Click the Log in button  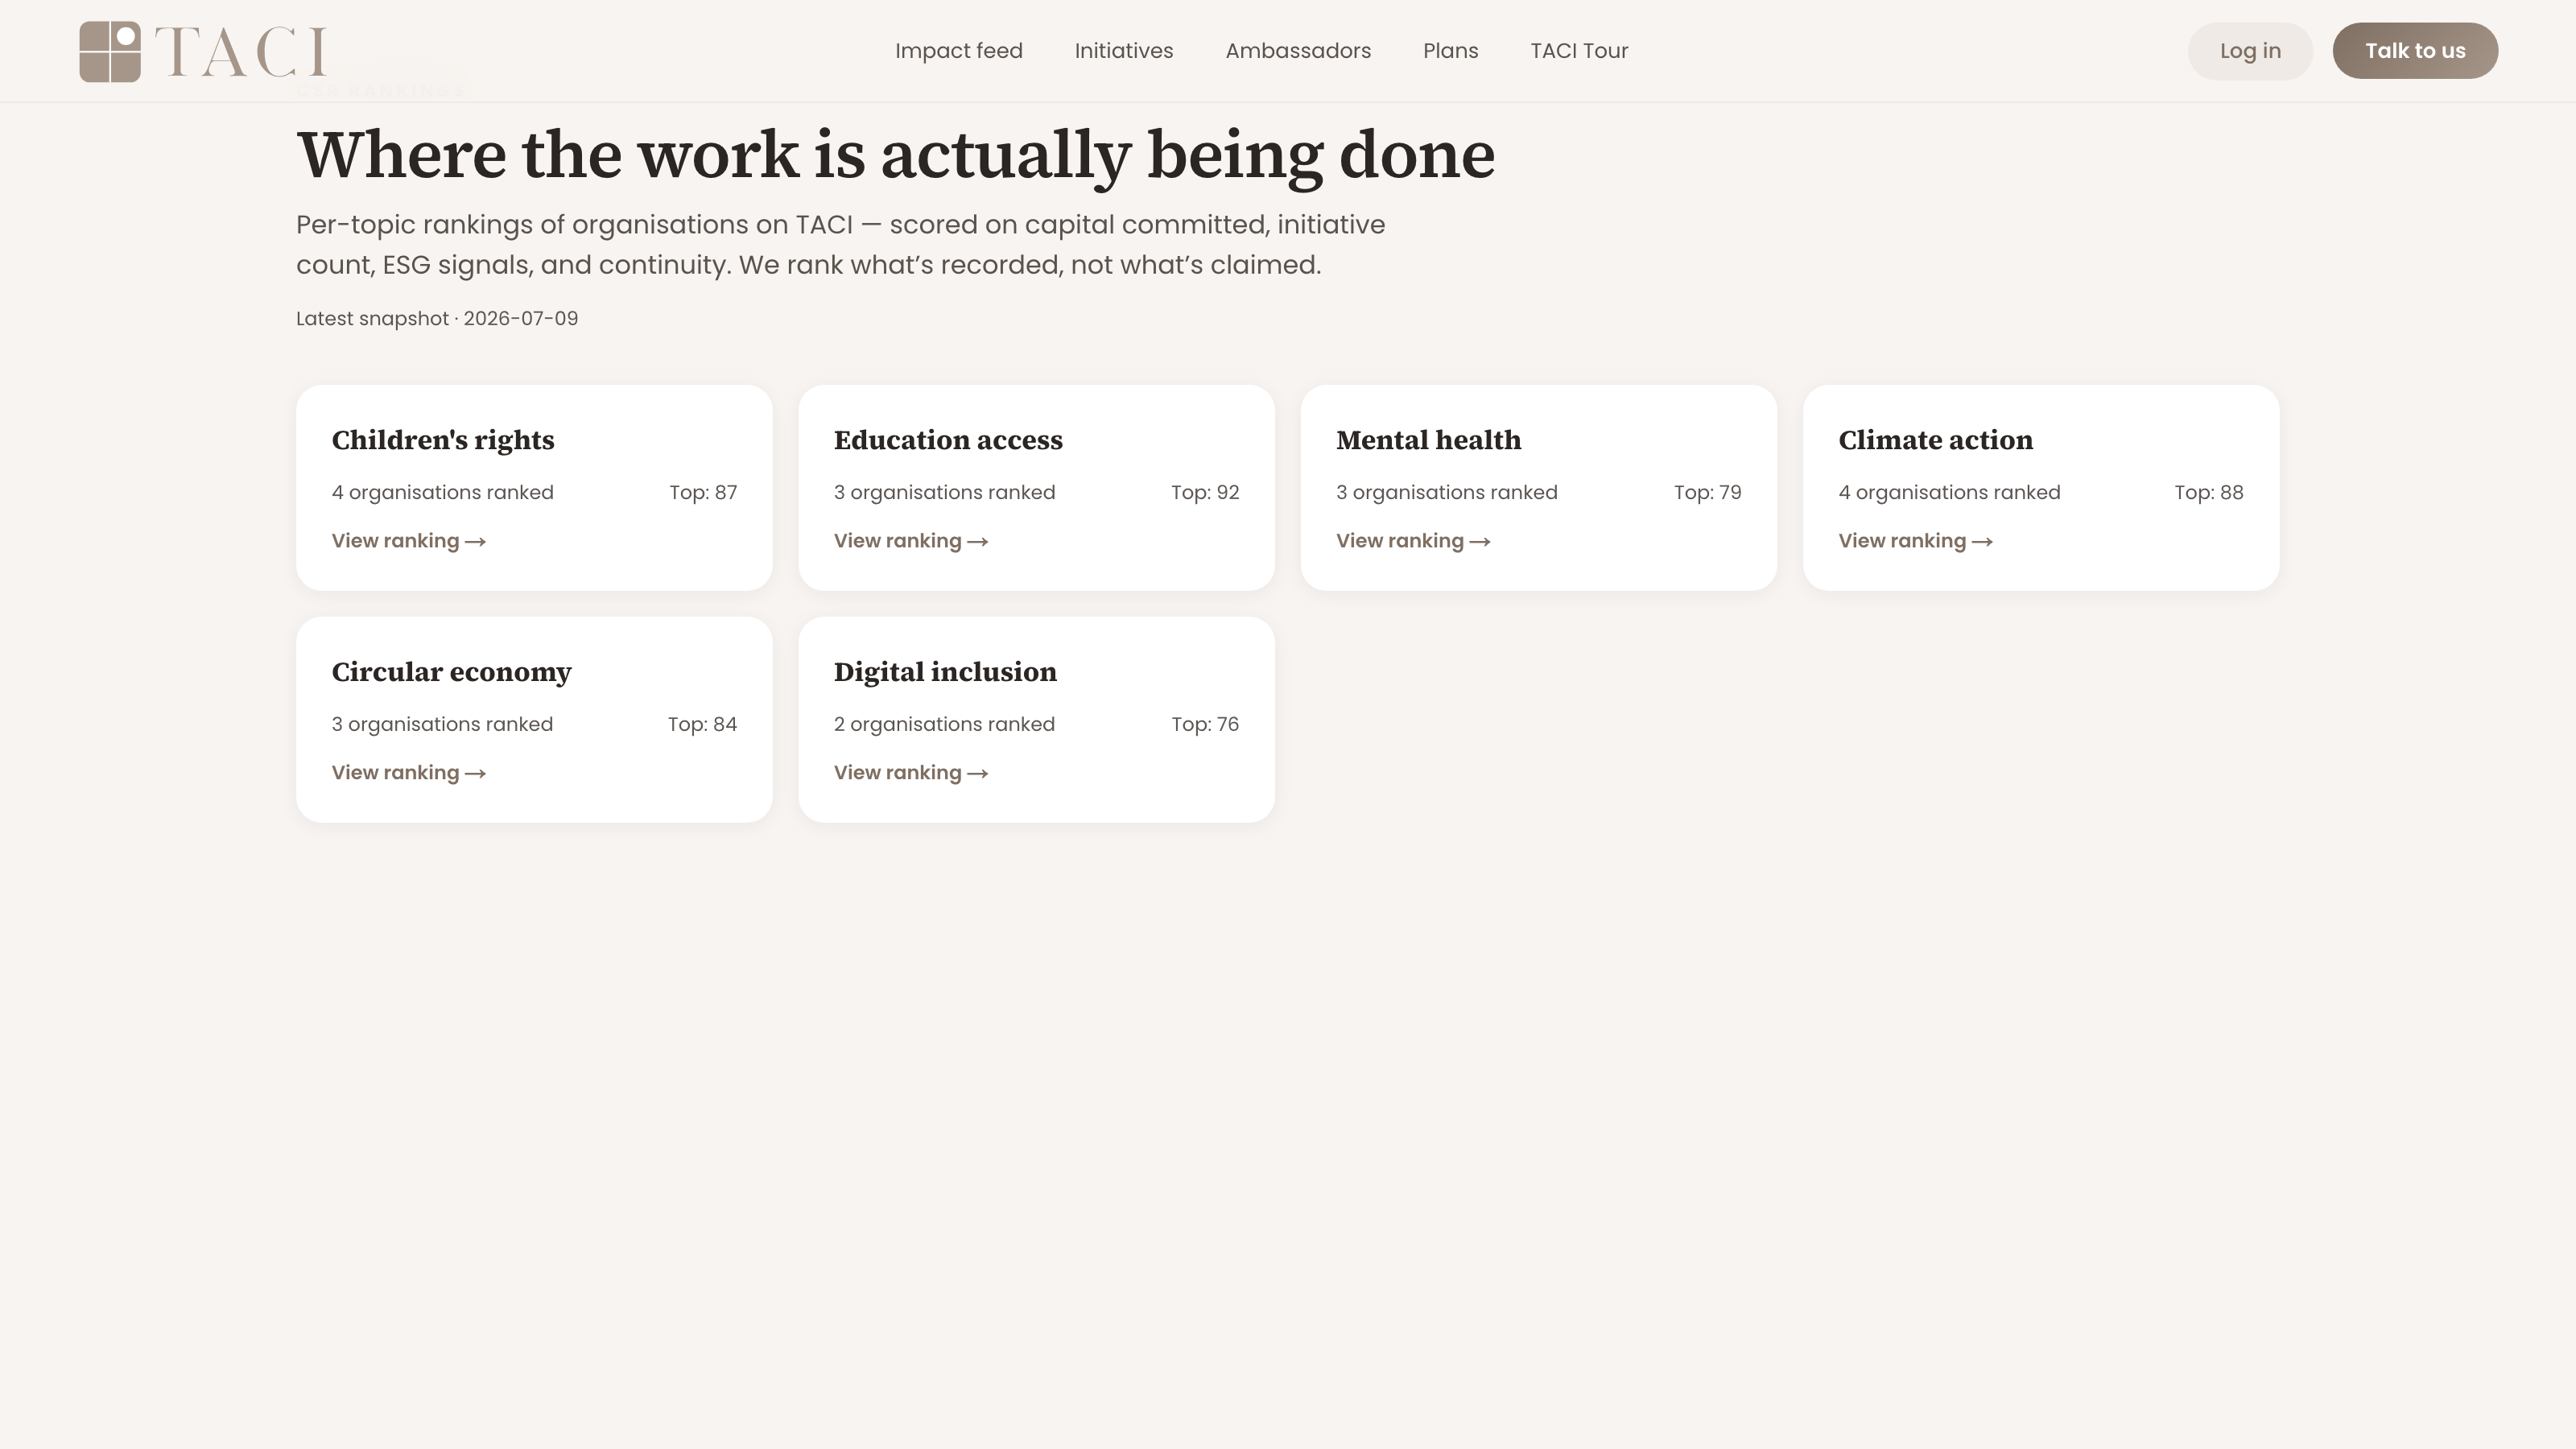(2250, 51)
